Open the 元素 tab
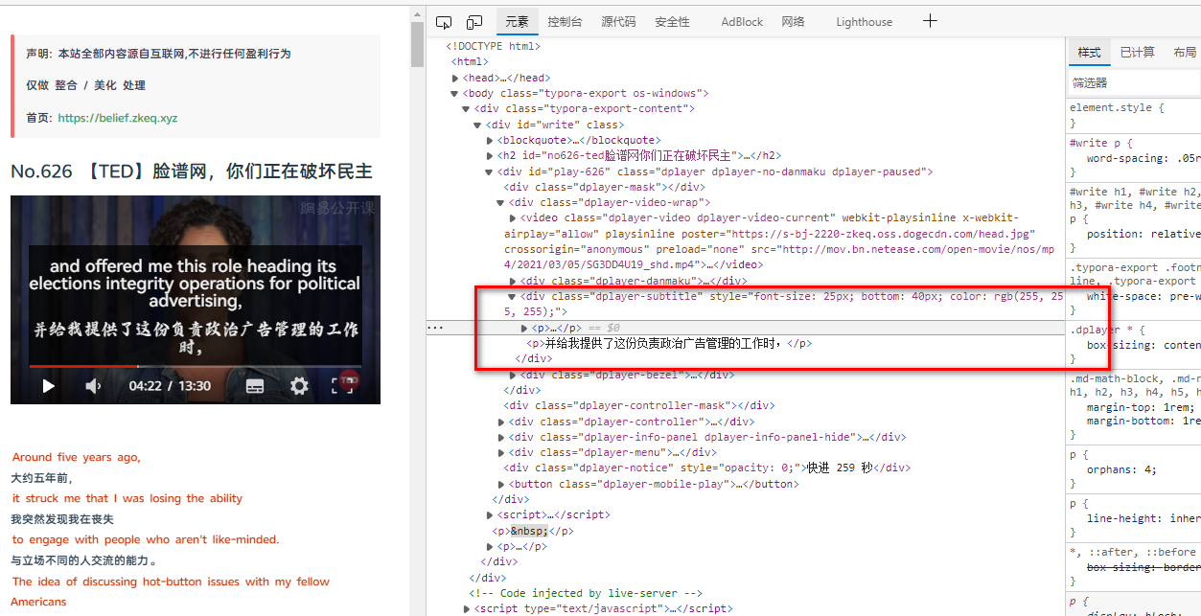Screen dimensions: 1201x616 point(517,22)
